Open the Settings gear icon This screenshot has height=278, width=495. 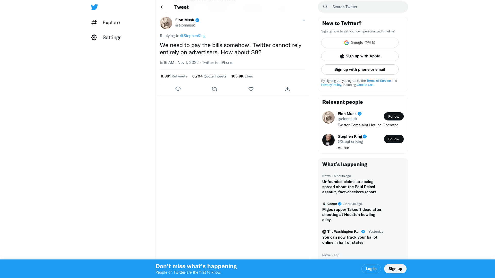[94, 37]
